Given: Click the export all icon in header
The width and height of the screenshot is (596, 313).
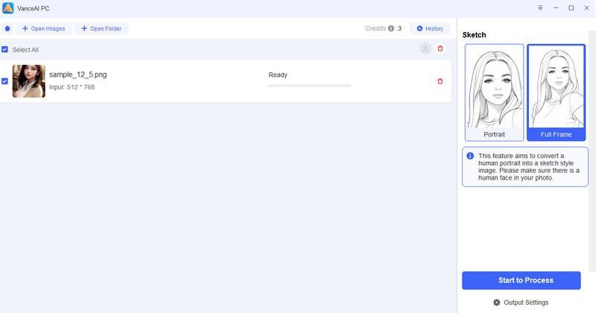Looking at the screenshot, I should (425, 48).
